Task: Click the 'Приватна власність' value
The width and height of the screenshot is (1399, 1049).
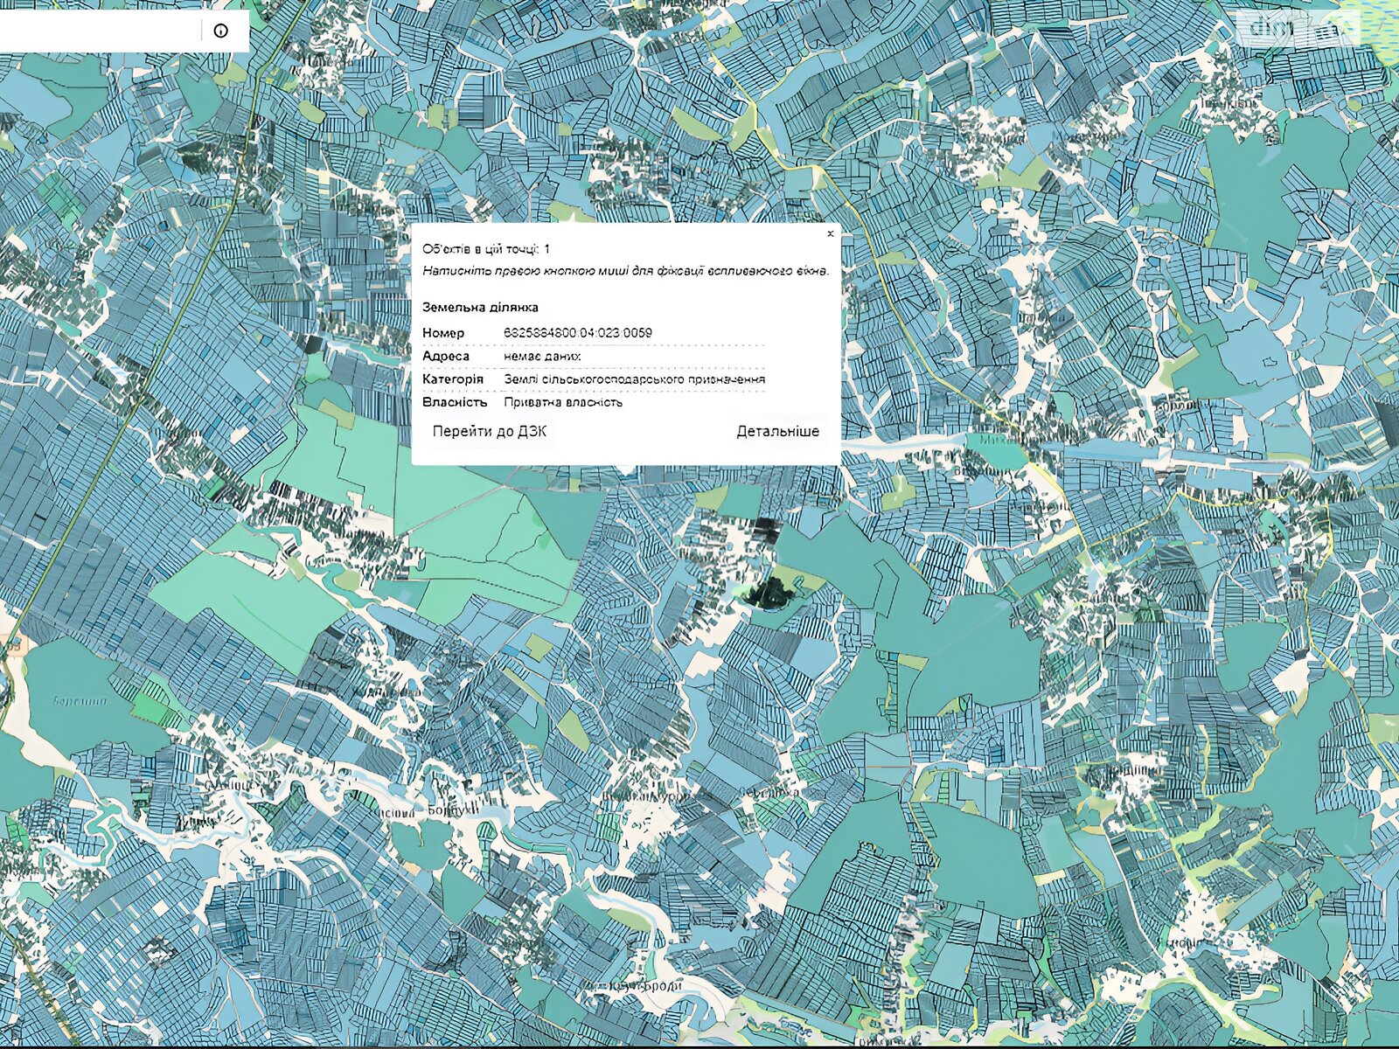Action: (563, 402)
